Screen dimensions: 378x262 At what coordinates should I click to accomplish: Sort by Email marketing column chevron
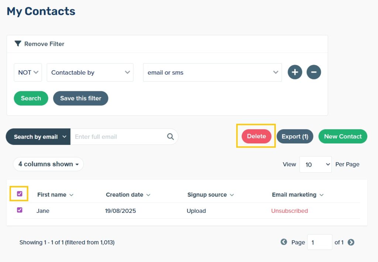click(x=321, y=195)
